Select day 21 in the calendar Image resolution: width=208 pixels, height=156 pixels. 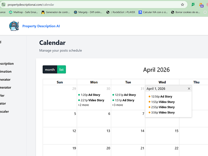(x=142, y=148)
